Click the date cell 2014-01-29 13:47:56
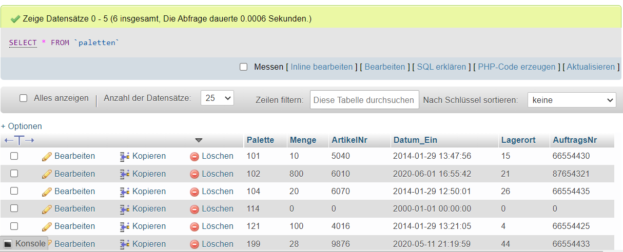This screenshot has width=623, height=252. tap(432, 156)
